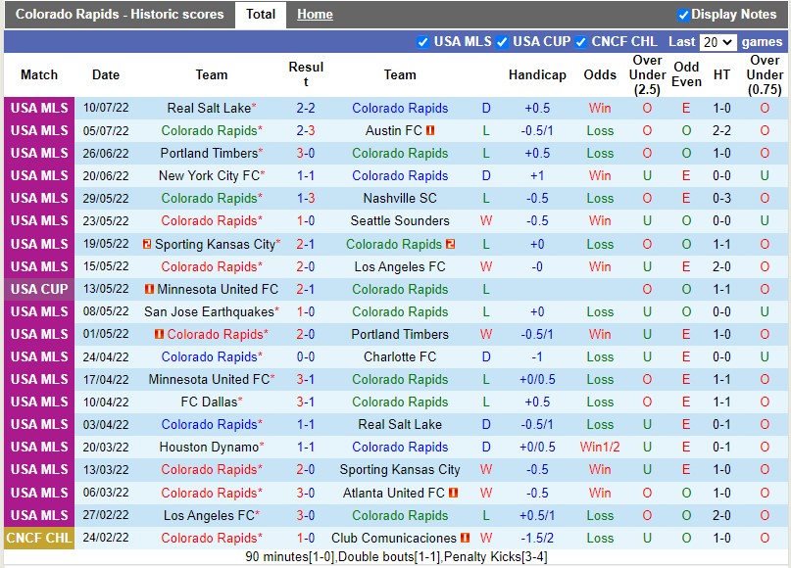Switch to the Home tab

[x=315, y=14]
